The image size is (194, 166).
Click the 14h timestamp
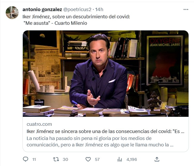click(99, 10)
